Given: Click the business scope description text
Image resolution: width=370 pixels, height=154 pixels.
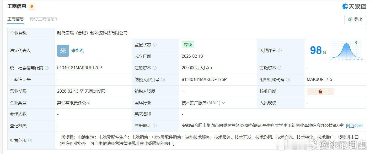Looking at the screenshot, I should pos(208,140).
